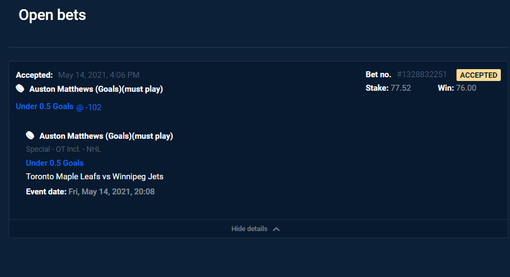Image resolution: width=510 pixels, height=277 pixels.
Task: Click the yellow ACCEPTED status badge
Action: click(478, 75)
